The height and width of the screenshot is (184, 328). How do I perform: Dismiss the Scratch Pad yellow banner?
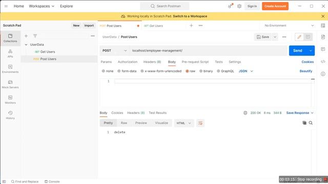tap(323, 16)
